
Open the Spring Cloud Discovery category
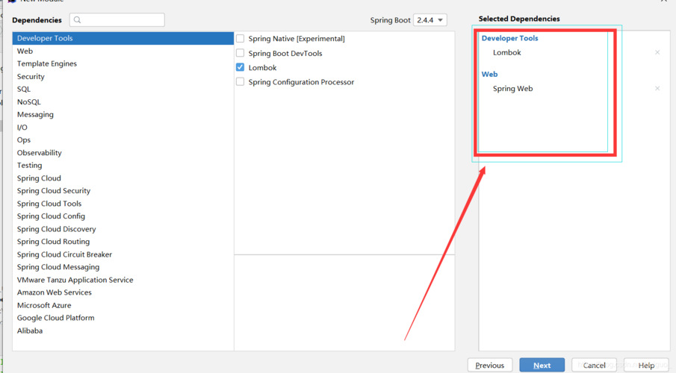[x=57, y=229]
